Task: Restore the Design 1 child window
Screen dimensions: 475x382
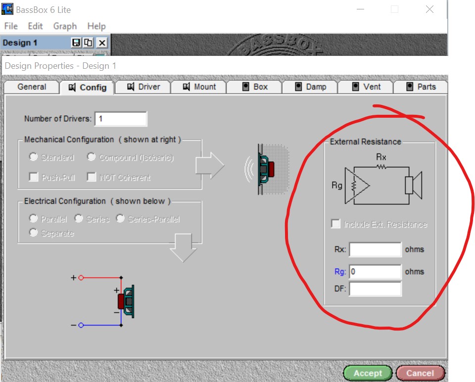Action: pos(89,43)
